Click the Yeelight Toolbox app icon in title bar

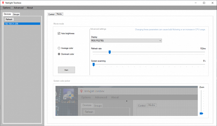3,2
